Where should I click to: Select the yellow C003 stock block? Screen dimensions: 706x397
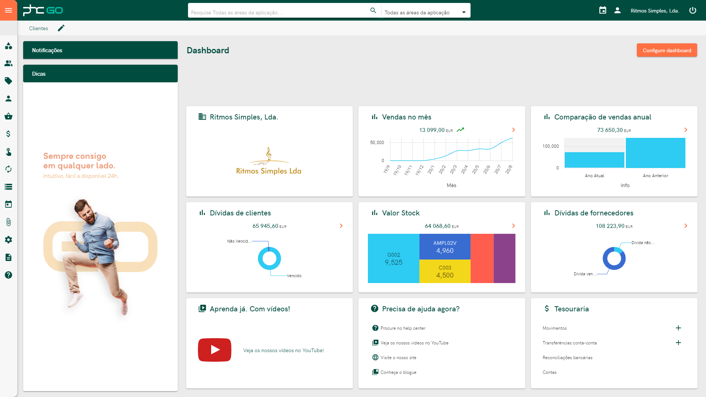pos(445,271)
